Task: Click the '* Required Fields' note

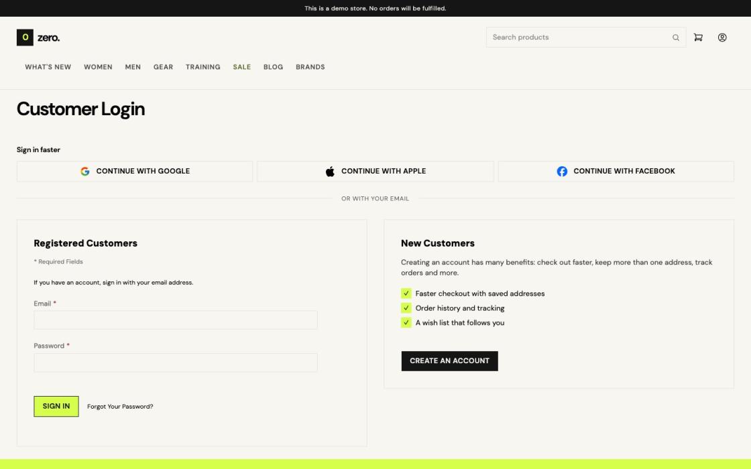Action: 58,262
